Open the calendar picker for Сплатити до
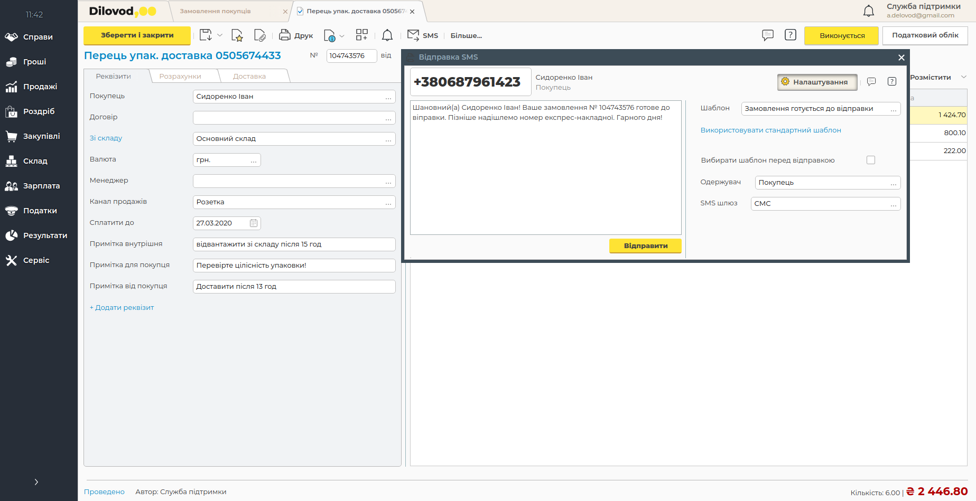This screenshot has height=501, width=976. pyautogui.click(x=254, y=223)
